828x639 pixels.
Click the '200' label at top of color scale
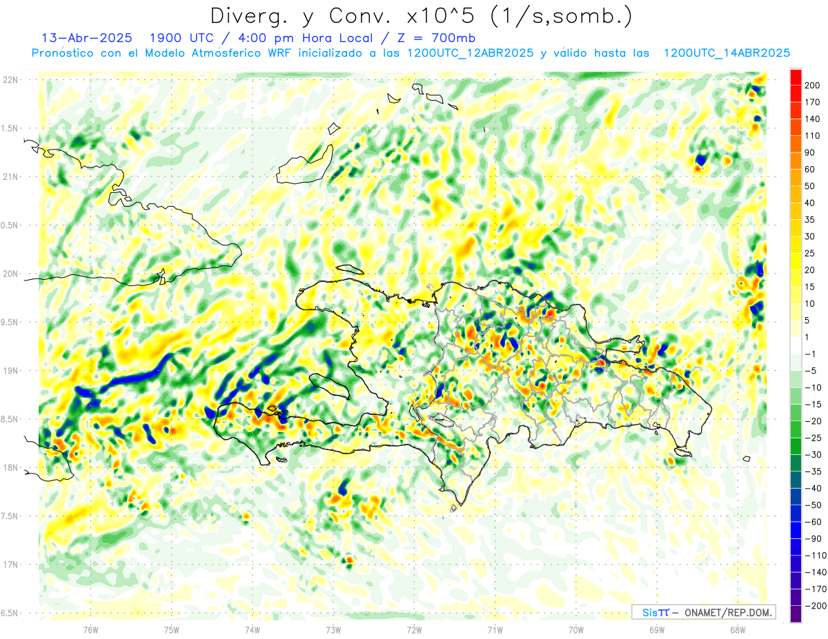pos(812,85)
